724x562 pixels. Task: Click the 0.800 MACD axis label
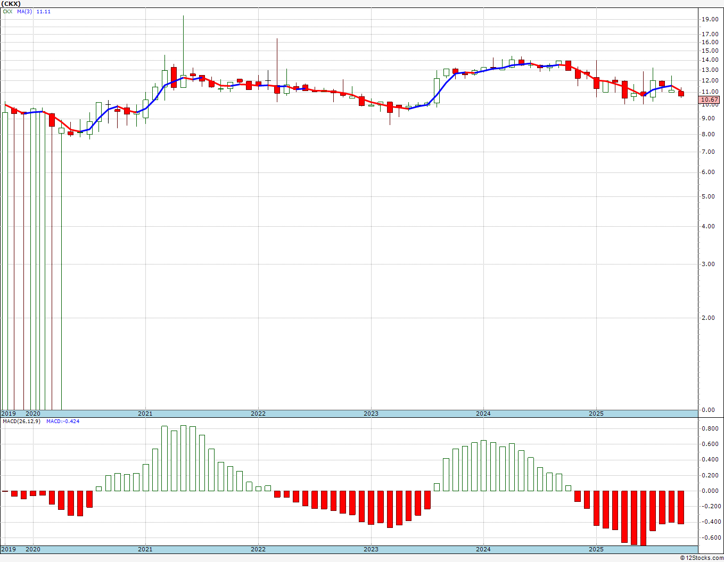click(x=710, y=428)
